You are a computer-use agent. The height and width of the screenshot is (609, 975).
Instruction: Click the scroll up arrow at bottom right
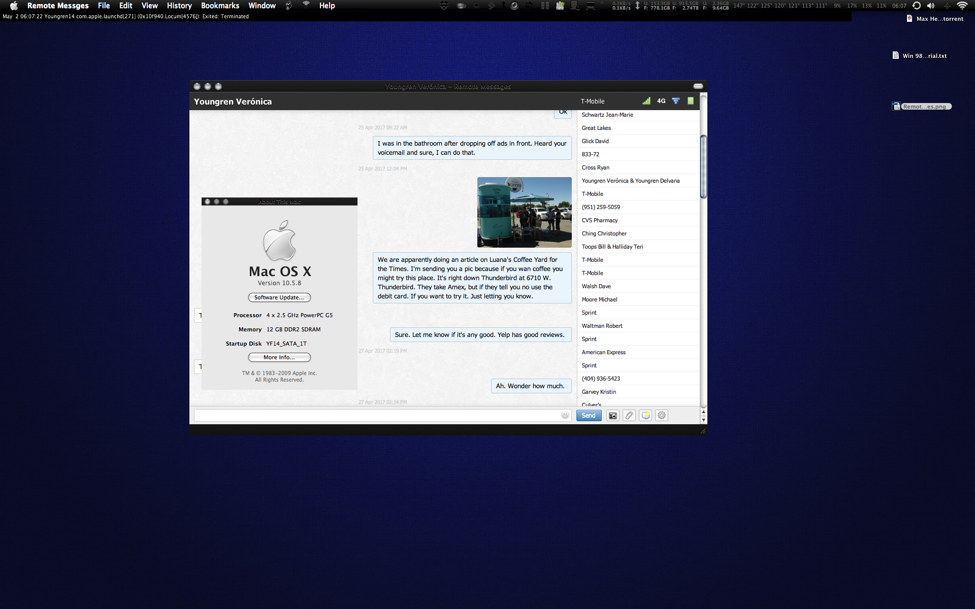[703, 412]
